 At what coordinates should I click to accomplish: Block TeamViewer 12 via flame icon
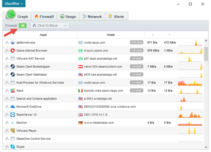[7, 115]
